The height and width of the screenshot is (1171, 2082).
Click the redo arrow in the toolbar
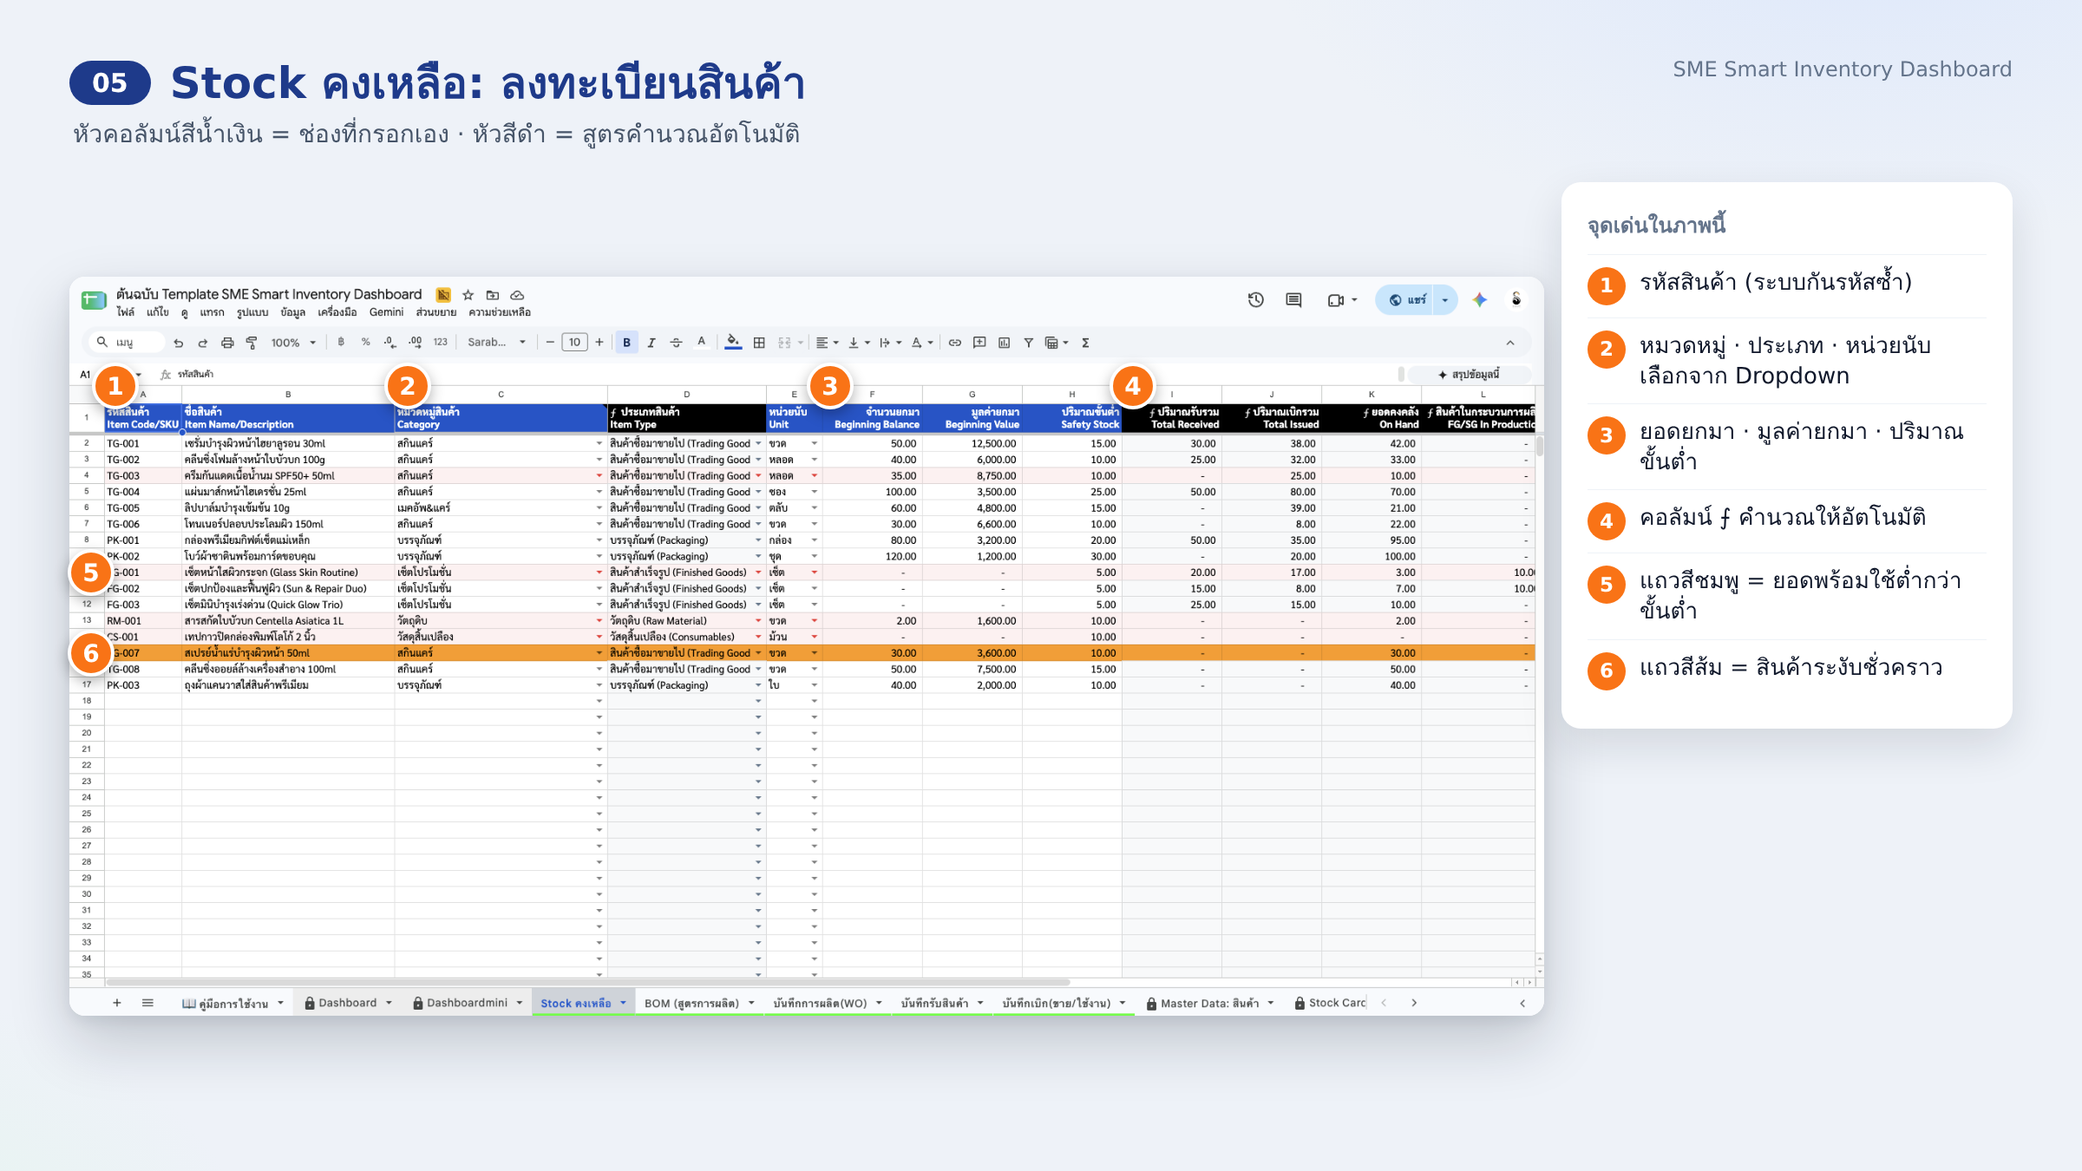202,343
